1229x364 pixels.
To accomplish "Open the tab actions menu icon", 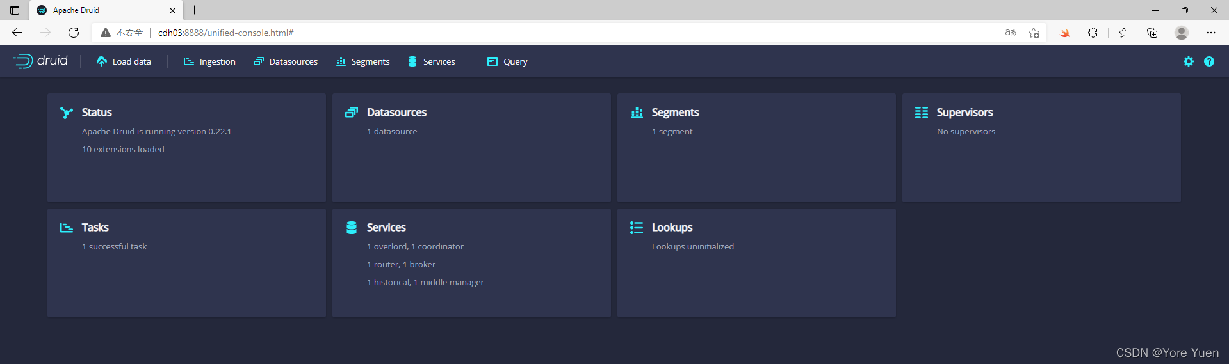I will (15, 10).
